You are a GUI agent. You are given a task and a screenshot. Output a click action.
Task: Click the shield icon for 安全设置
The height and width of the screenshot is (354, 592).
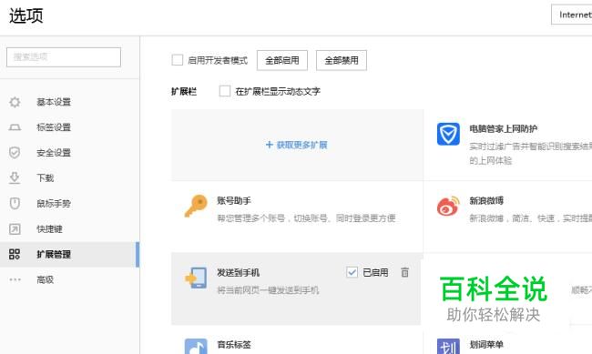[15, 153]
